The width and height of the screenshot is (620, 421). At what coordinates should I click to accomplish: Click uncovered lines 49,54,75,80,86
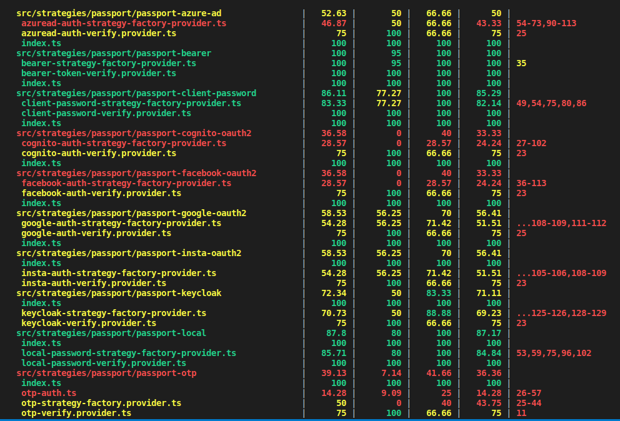click(552, 103)
